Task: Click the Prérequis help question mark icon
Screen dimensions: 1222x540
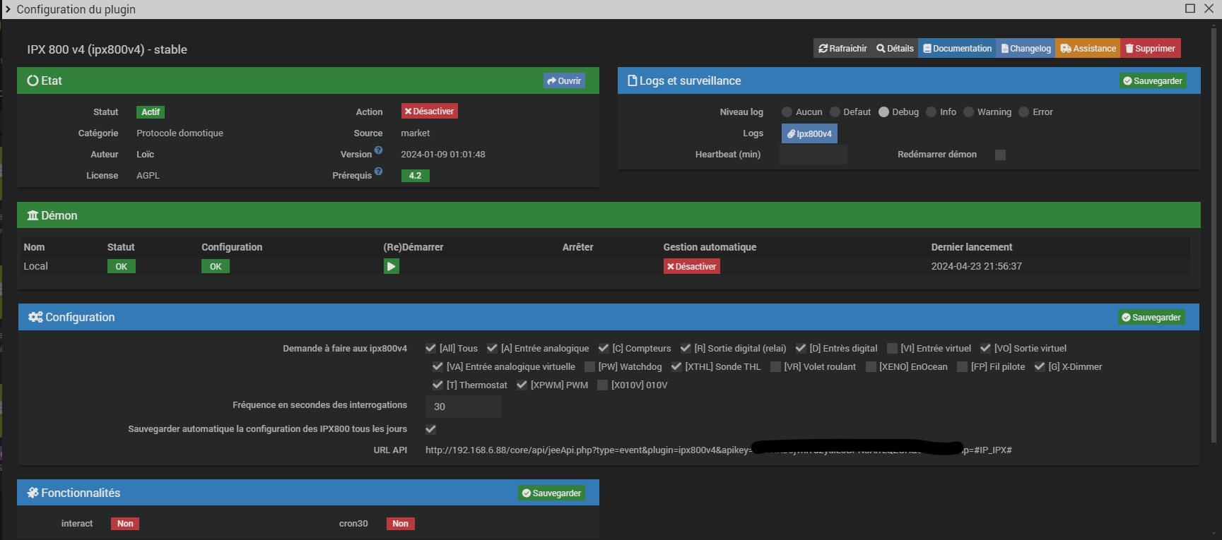Action: [x=379, y=172]
